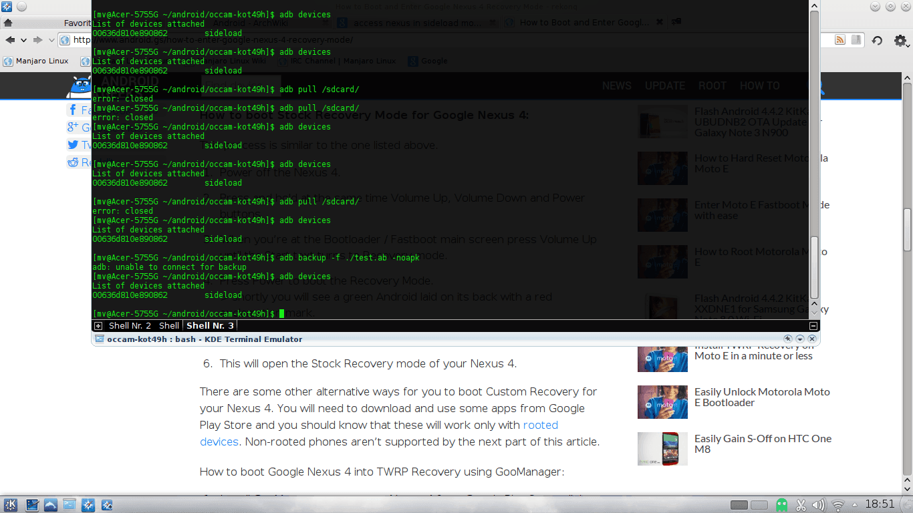Open 'Easily Gain S-Off on HTC One M8'
The image size is (913, 513).
click(763, 444)
